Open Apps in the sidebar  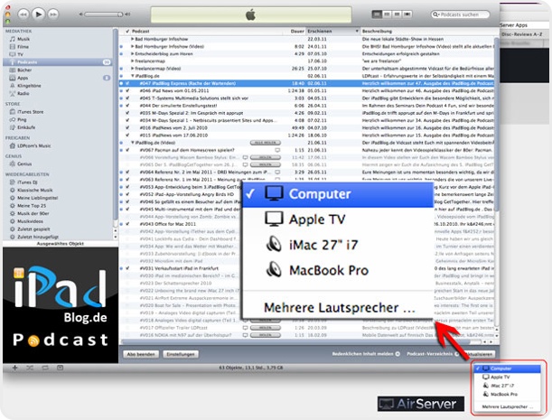[23, 78]
